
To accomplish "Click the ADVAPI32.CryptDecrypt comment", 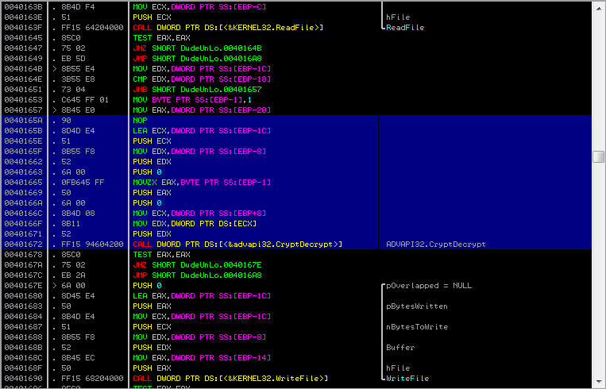I will [435, 245].
